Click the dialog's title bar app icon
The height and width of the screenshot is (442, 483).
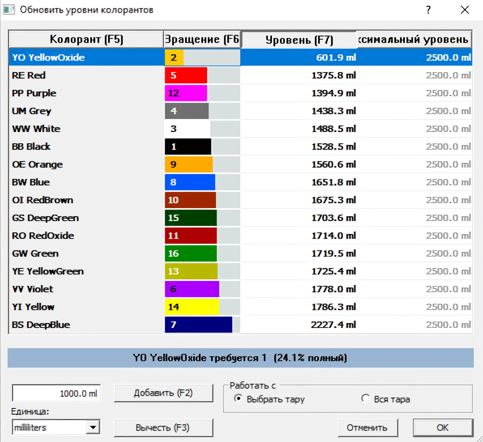(9, 10)
